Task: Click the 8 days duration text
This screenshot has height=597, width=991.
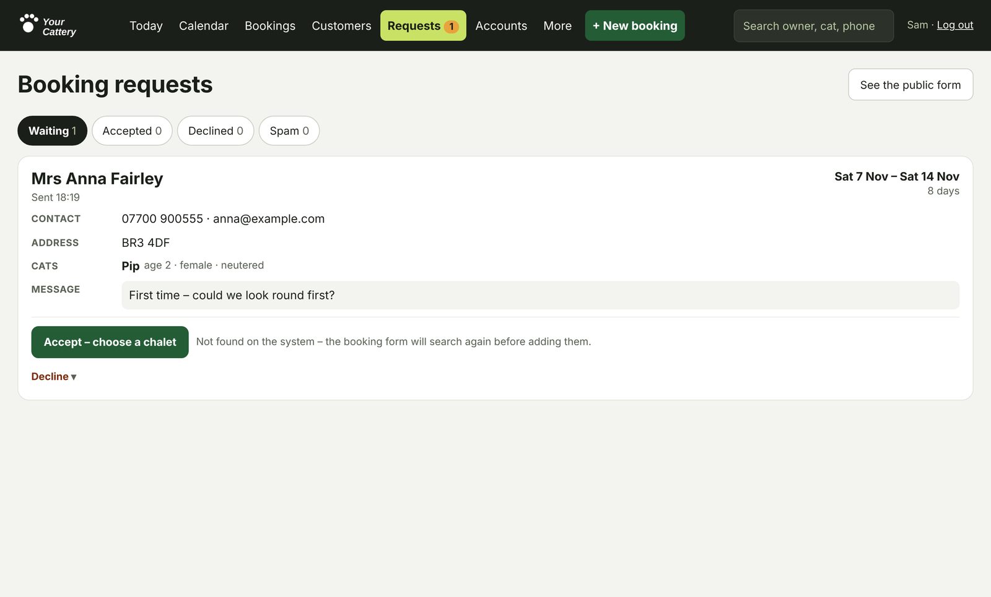Action: pos(943,191)
